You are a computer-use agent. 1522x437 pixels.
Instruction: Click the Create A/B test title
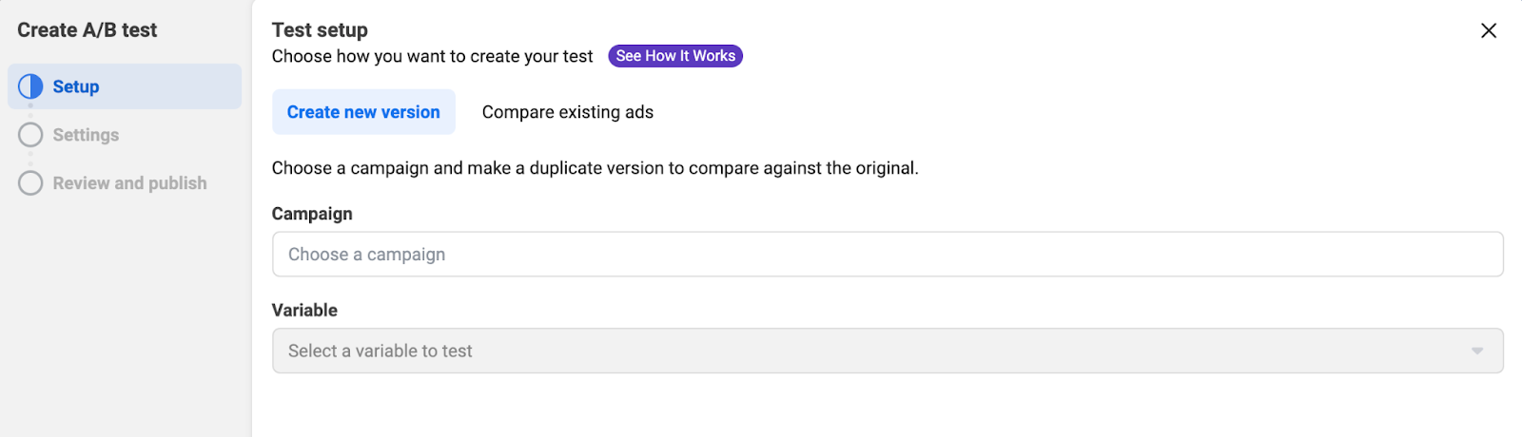point(88,30)
